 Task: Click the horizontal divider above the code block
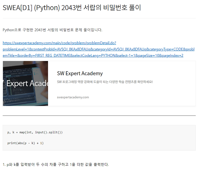pos(99,115)
